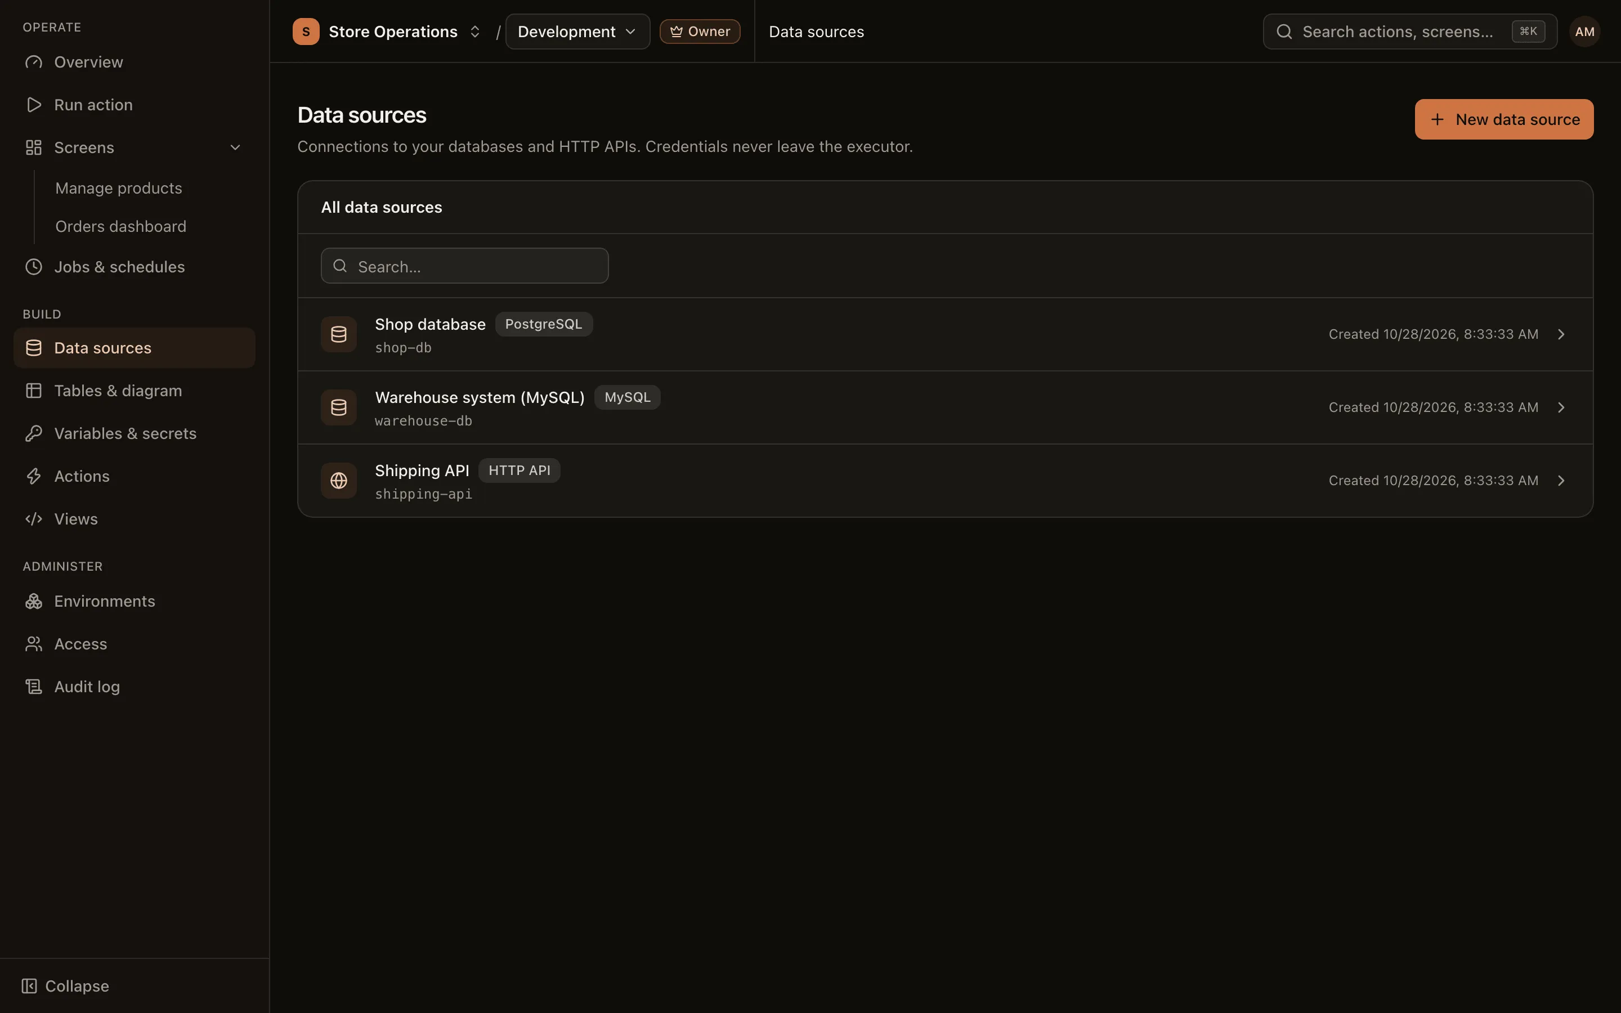1621x1013 pixels.
Task: Click the Access users icon
Action: tap(34, 644)
